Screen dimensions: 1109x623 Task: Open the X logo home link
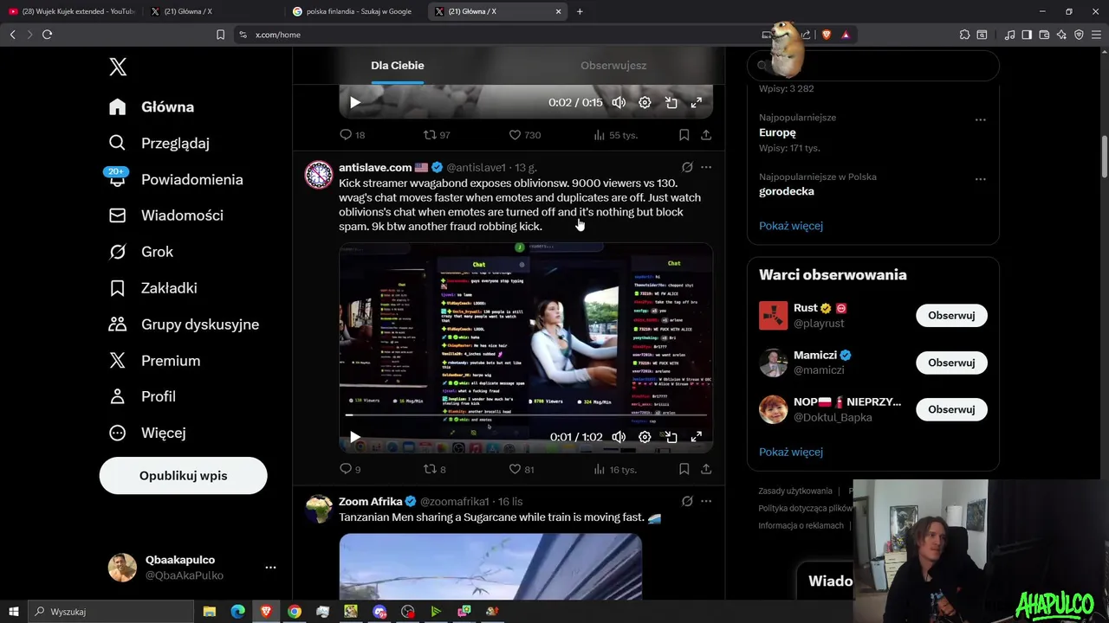pyautogui.click(x=118, y=67)
